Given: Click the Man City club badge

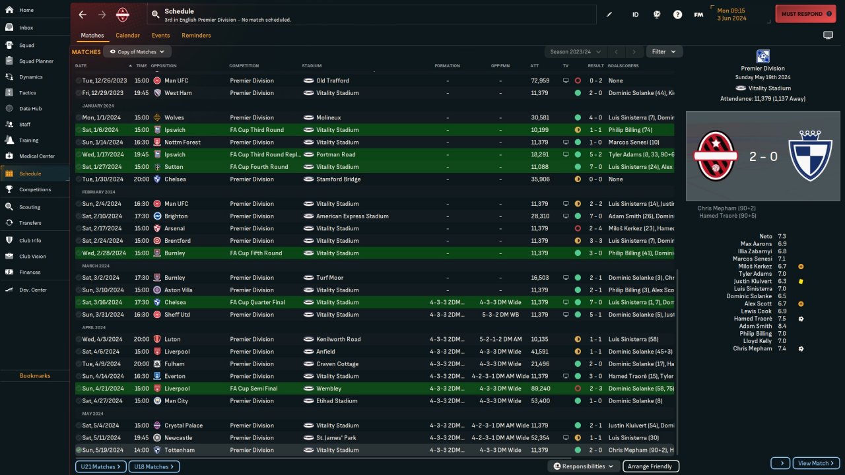Looking at the screenshot, I should pos(157,400).
